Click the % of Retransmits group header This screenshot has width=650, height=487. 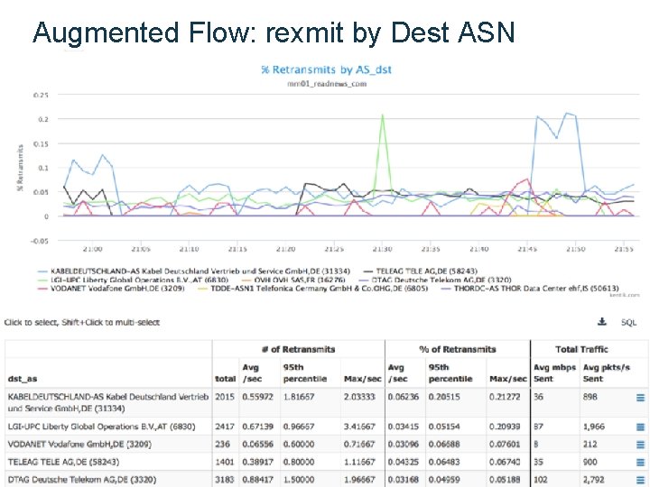pyautogui.click(x=457, y=350)
